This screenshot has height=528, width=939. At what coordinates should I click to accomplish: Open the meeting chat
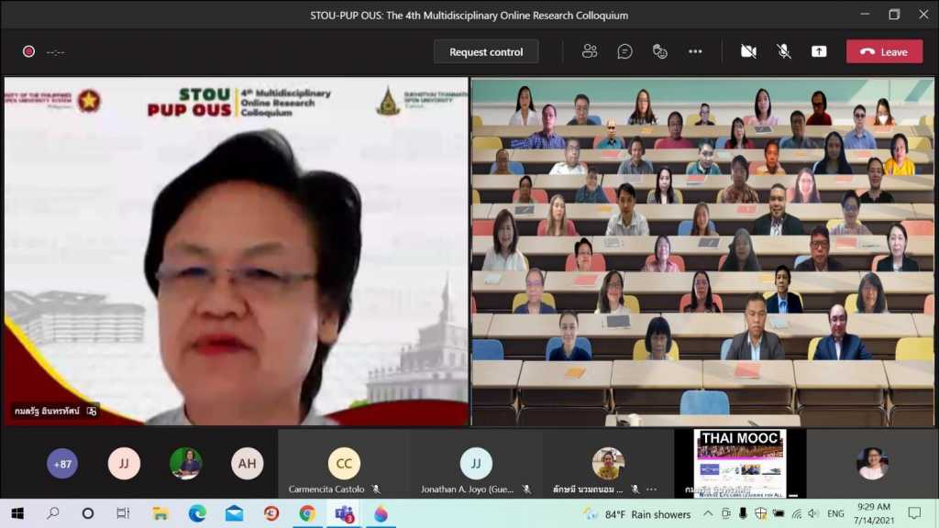625,51
